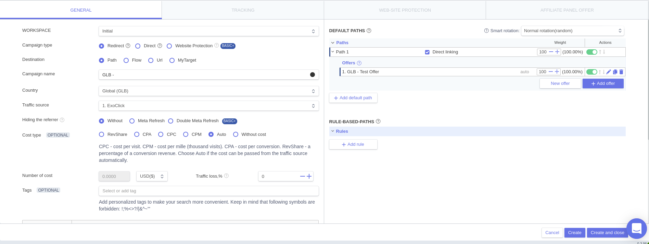Viewport: 649px width, 244px height.
Task: Edit the GLB - Test Offer with pencil icon
Action: [x=609, y=72]
